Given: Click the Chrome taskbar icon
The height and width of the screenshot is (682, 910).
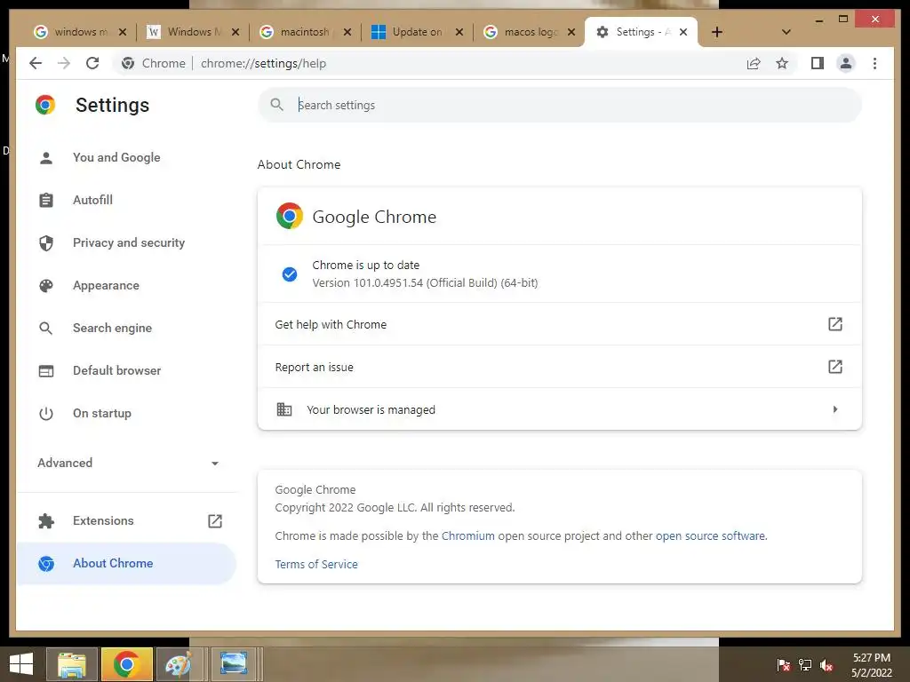Looking at the screenshot, I should click(x=126, y=664).
